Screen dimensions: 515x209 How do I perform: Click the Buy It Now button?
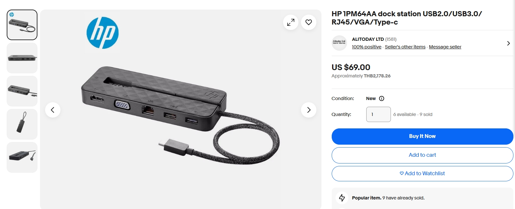[422, 136]
